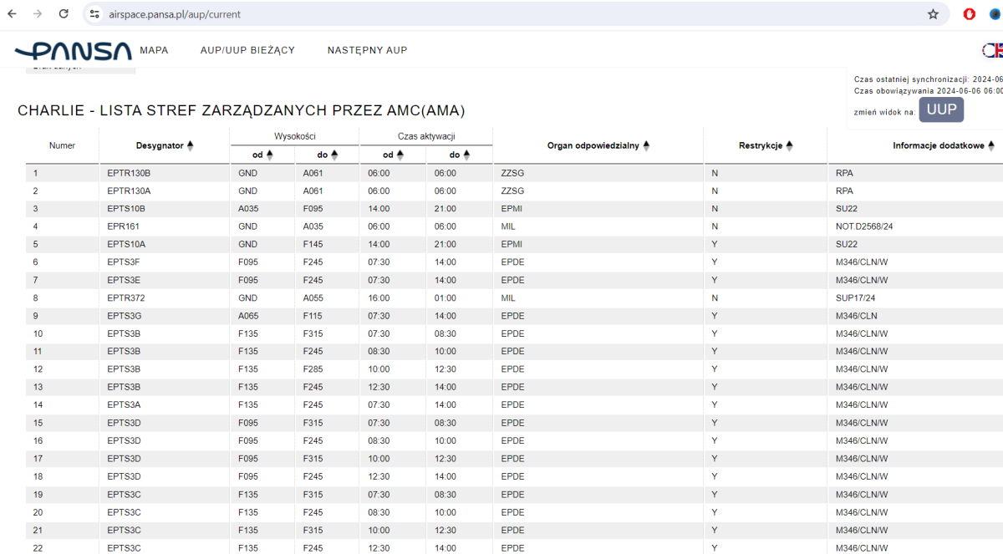The image size is (1003, 554).
Task: Select designator EPTS3F in row 6
Action: pos(124,262)
